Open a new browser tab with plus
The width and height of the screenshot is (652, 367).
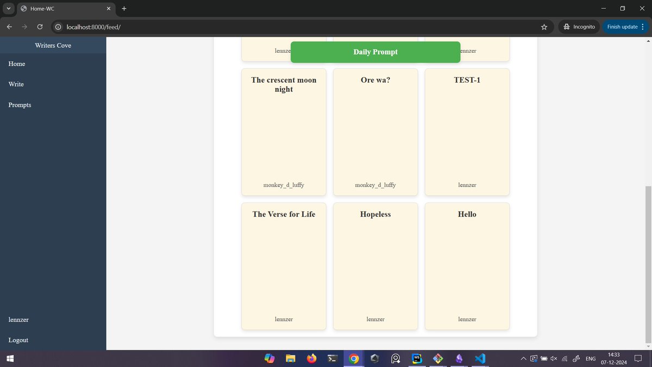124,9
